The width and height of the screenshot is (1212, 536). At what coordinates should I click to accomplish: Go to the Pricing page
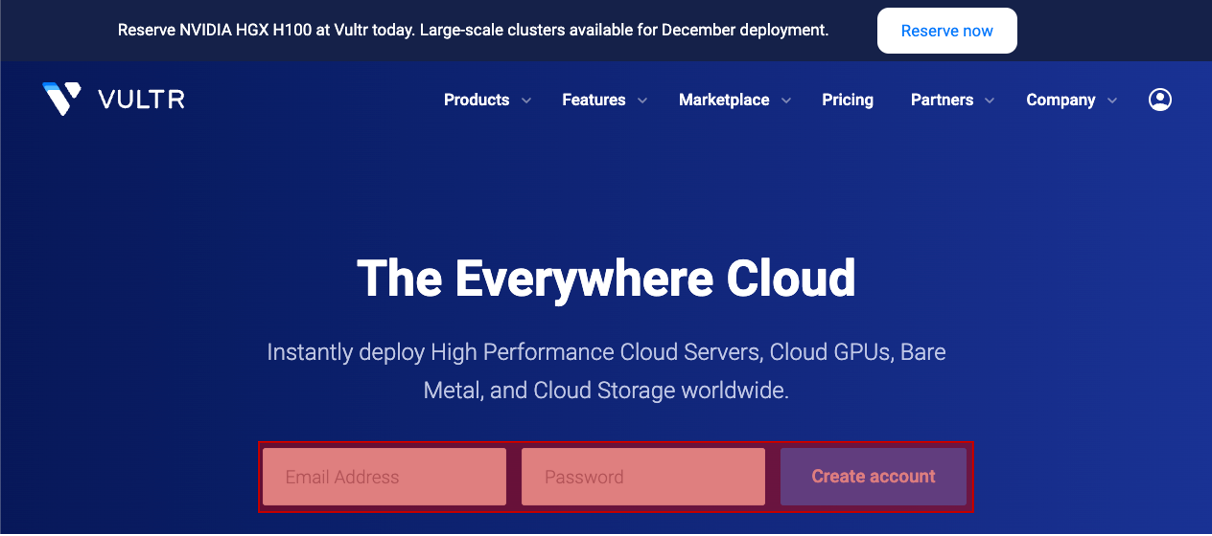tap(847, 100)
